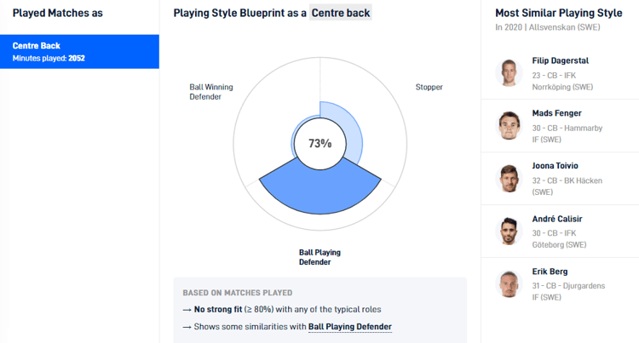The width and height of the screenshot is (639, 343).
Task: Open Filip Dagerstal's player photo
Action: point(509,72)
